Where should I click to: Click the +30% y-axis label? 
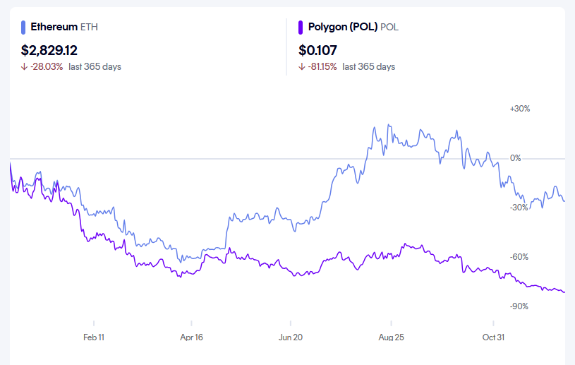pyautogui.click(x=519, y=109)
